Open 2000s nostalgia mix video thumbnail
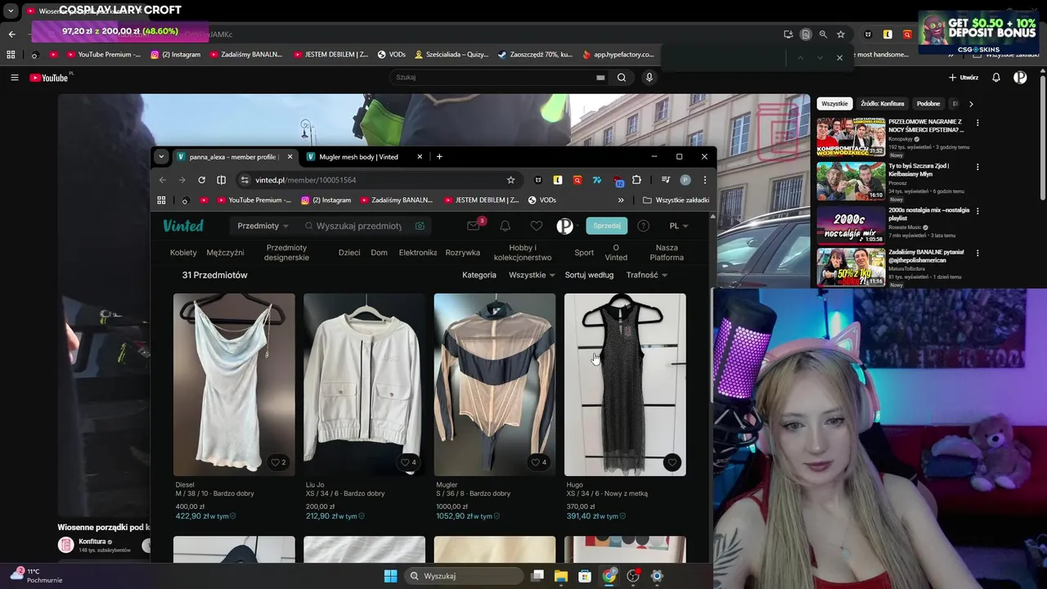 point(851,226)
